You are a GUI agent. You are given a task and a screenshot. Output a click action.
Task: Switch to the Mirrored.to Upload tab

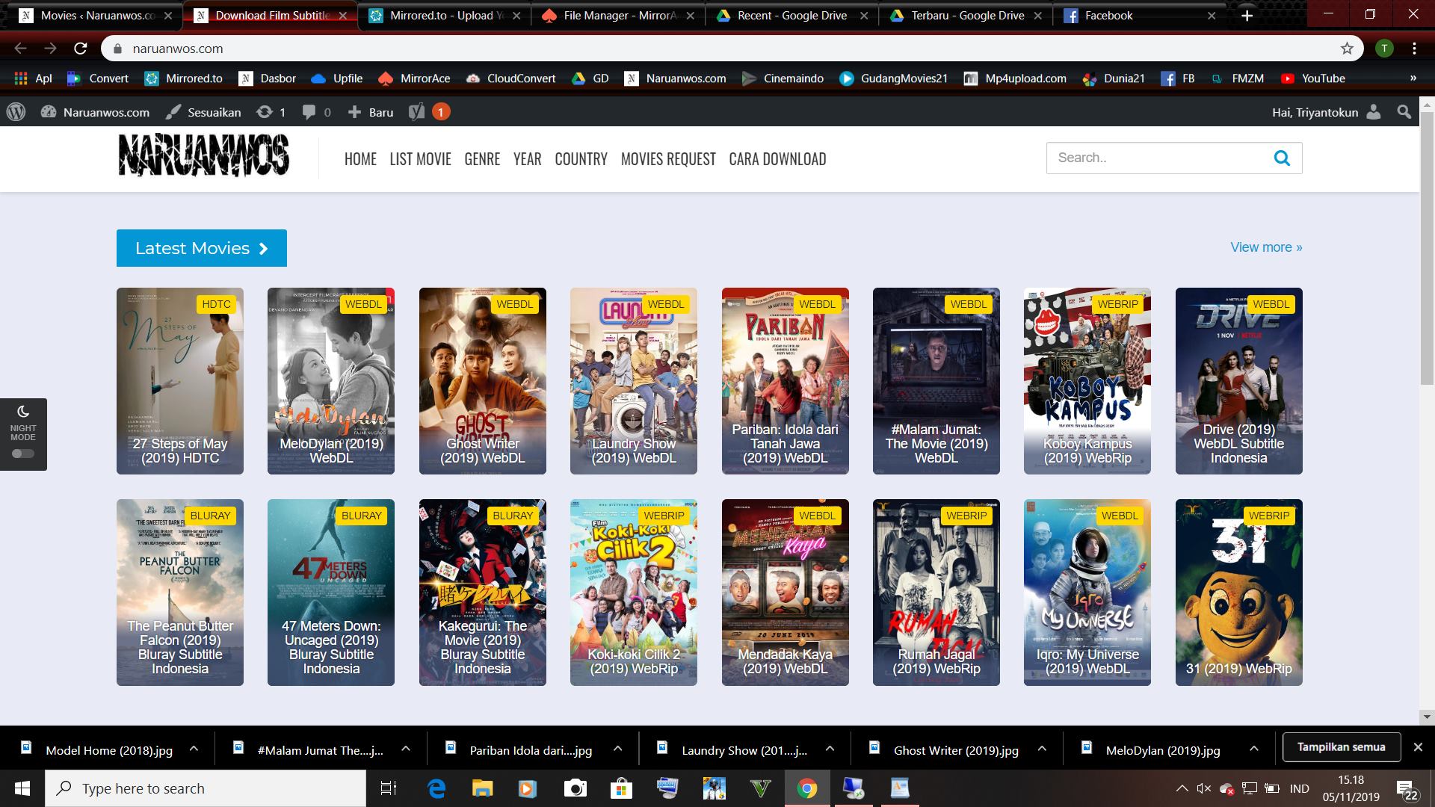tap(445, 16)
